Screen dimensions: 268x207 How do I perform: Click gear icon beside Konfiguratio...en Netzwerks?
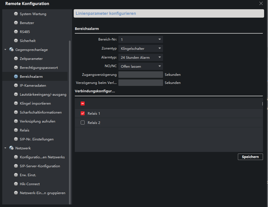16,157
